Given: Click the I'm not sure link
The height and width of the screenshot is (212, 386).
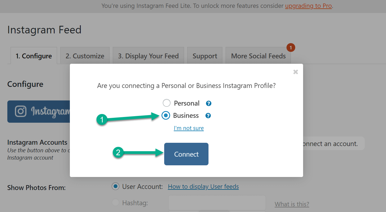Looking at the screenshot, I should 189,128.
